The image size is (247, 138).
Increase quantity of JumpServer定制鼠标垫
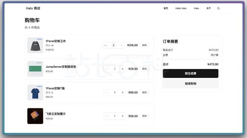pyautogui.click(x=123, y=69)
